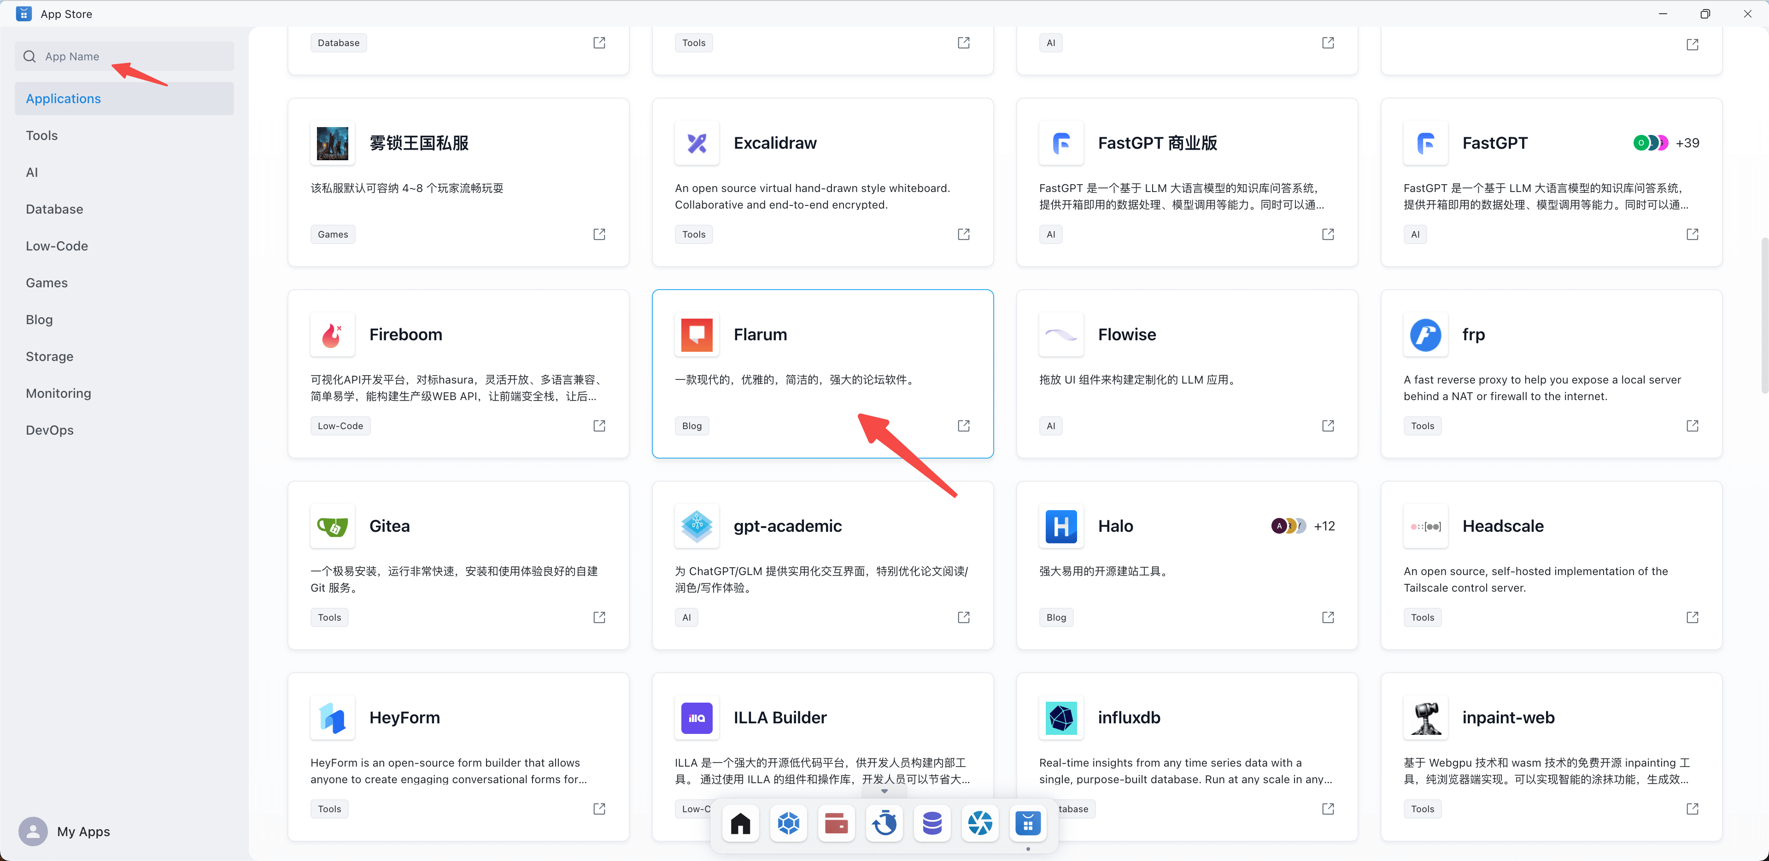Click the Gitea app logo thumbnail
The image size is (1769, 861).
[x=332, y=526]
